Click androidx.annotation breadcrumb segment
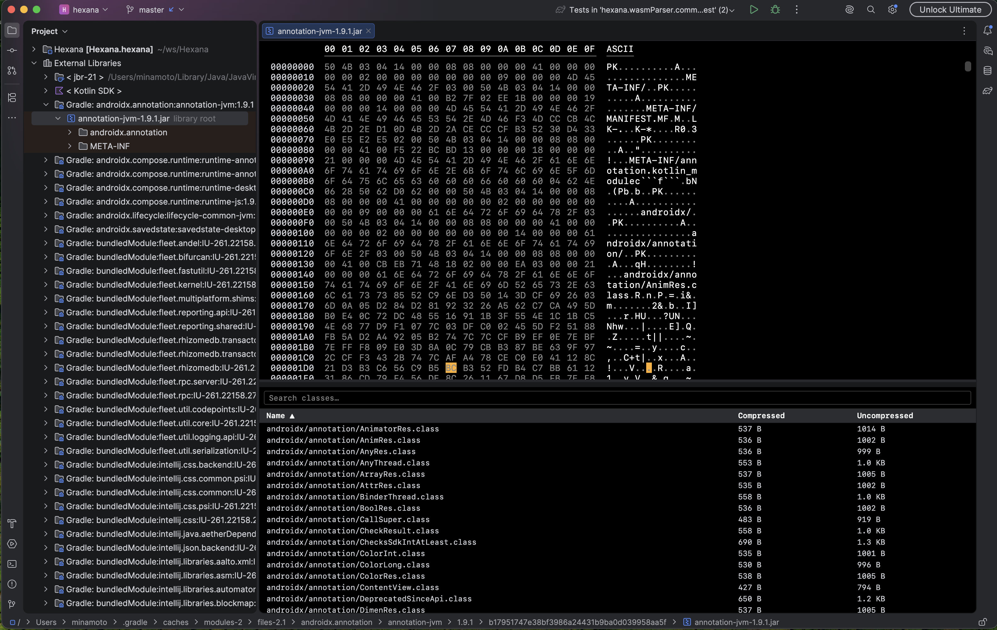 (x=336, y=622)
